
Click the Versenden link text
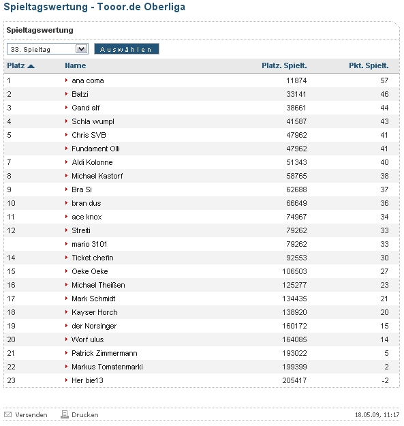31,415
